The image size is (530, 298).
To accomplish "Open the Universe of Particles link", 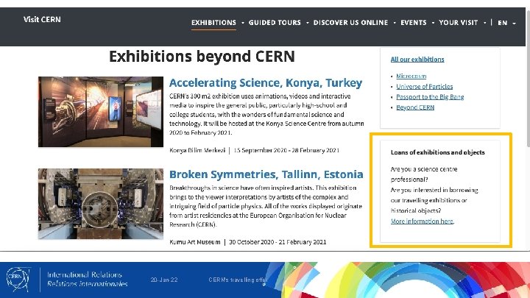I will coord(424,87).
